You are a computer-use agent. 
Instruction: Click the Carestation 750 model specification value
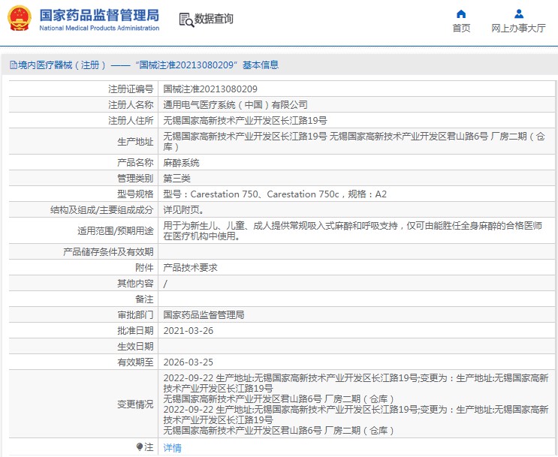tap(275, 194)
